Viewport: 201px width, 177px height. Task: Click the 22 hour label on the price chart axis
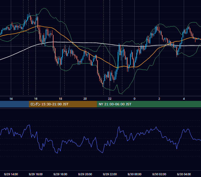pos(110,99)
